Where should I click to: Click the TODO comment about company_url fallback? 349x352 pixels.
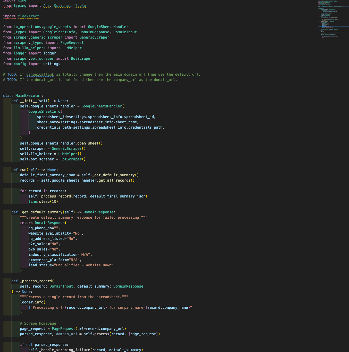pyautogui.click(x=90, y=80)
